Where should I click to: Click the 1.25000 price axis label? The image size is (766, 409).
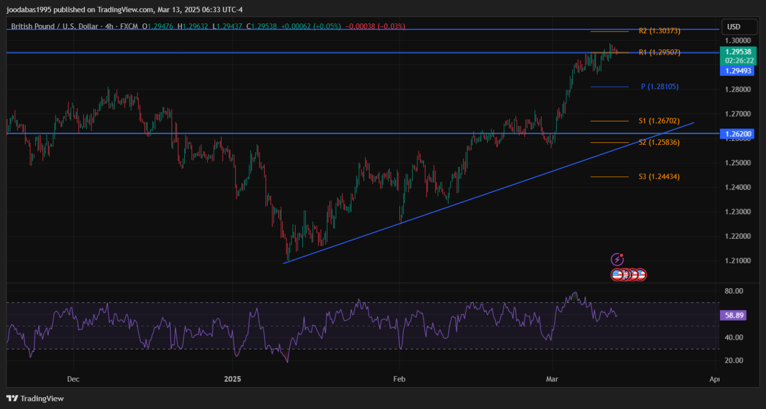click(737, 163)
